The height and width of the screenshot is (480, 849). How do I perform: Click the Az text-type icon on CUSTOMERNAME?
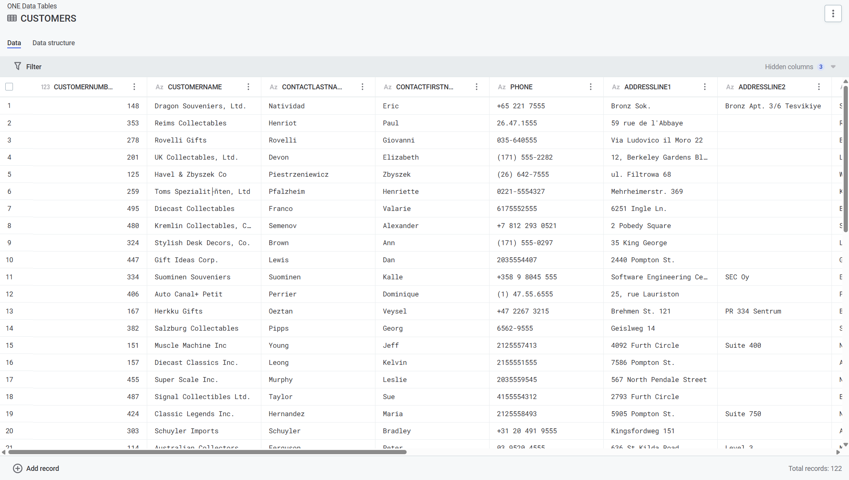(x=159, y=87)
